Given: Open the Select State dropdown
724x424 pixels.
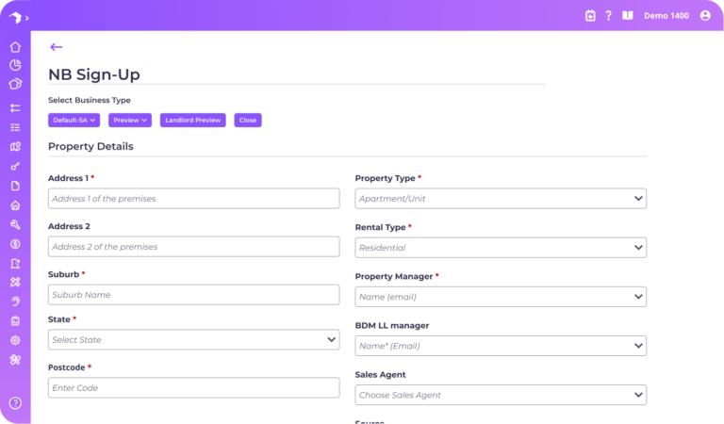Looking at the screenshot, I should click(193, 340).
